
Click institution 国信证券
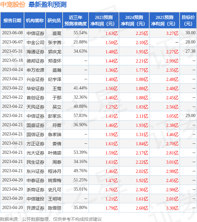click(35, 134)
